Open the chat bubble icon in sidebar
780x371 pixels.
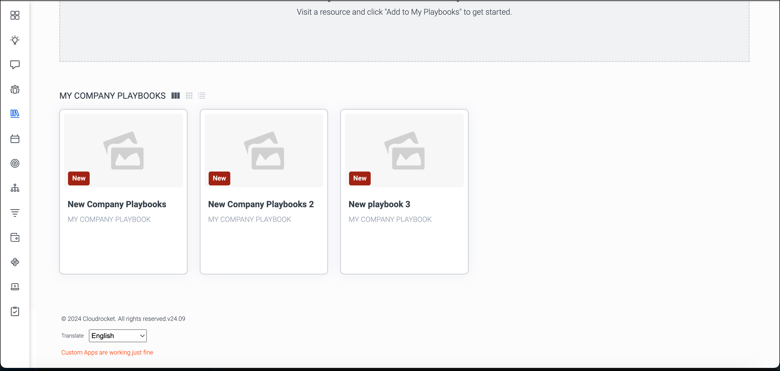15,65
